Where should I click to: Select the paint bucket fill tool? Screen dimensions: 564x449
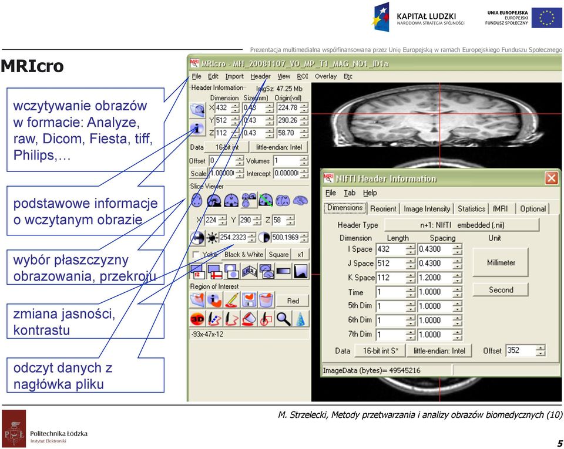click(249, 319)
